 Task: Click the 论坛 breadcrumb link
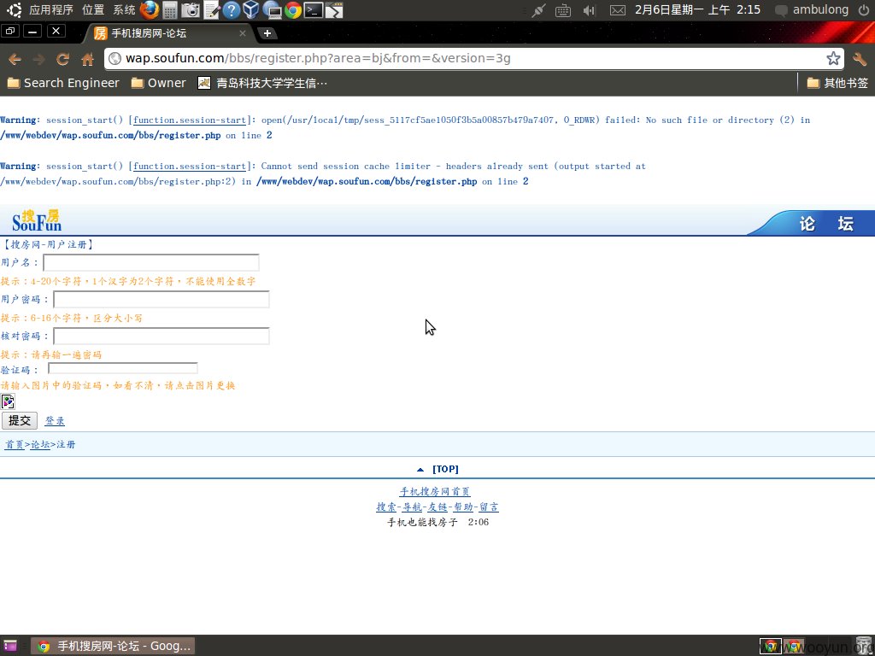(40, 444)
